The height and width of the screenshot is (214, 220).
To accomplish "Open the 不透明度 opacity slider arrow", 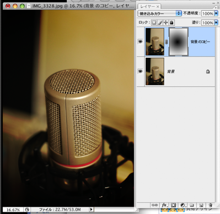I will [216, 13].
